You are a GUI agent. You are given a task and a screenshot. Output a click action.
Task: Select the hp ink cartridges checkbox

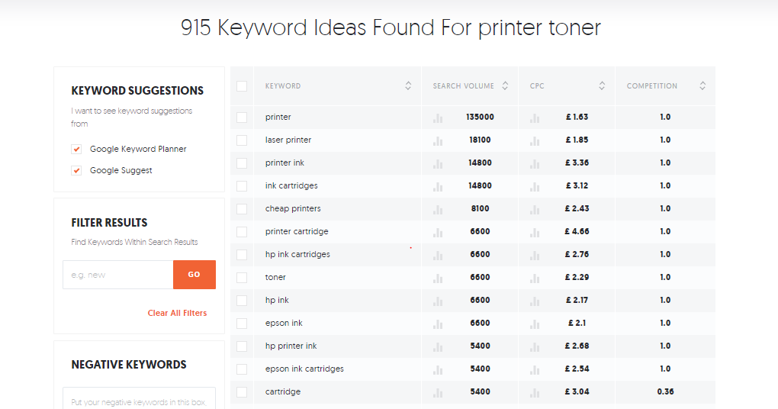point(242,254)
